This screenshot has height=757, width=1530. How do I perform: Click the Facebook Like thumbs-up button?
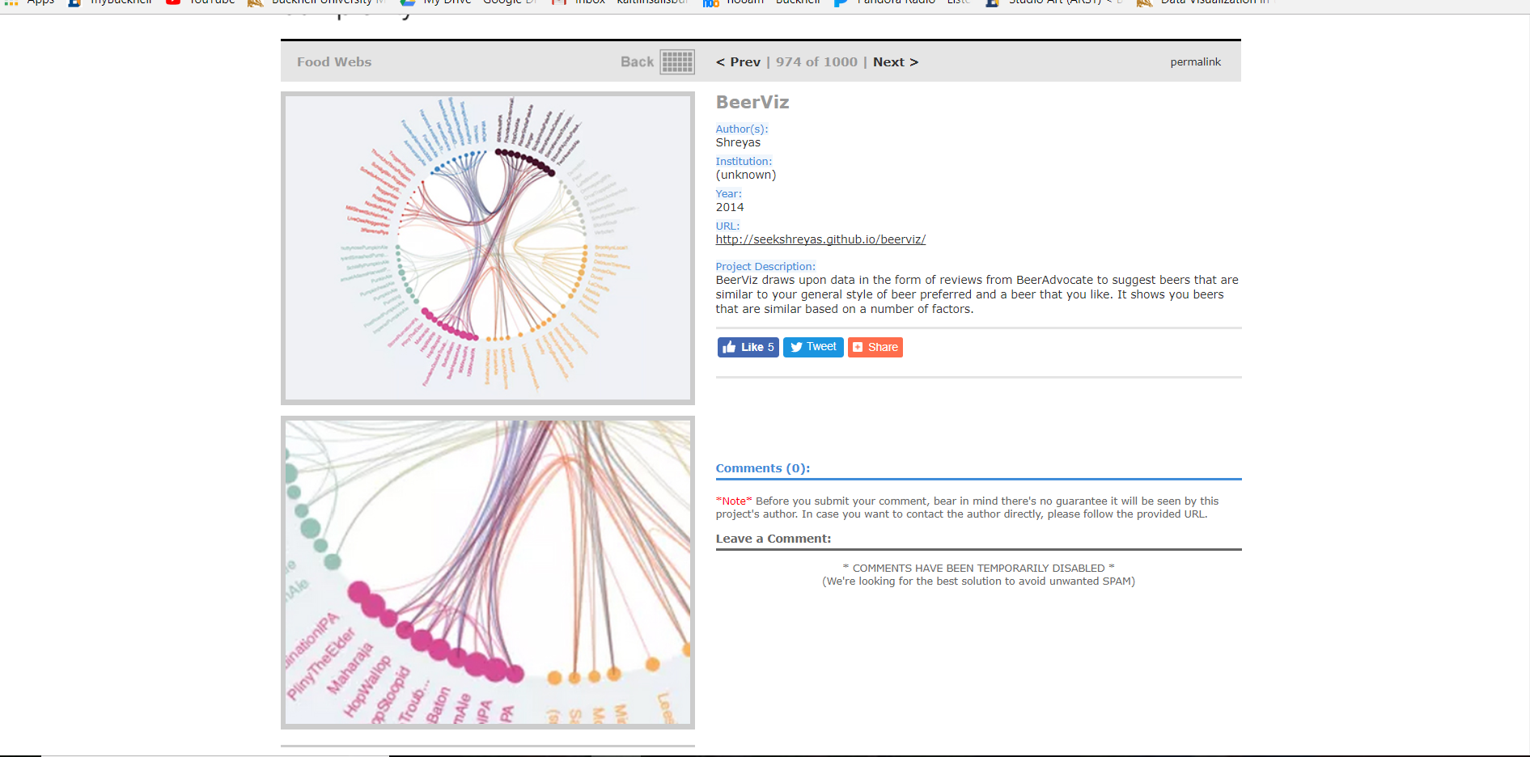tap(748, 347)
